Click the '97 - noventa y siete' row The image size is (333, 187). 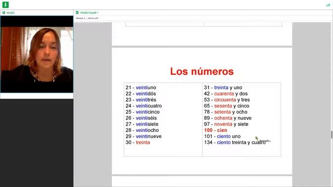click(226, 124)
